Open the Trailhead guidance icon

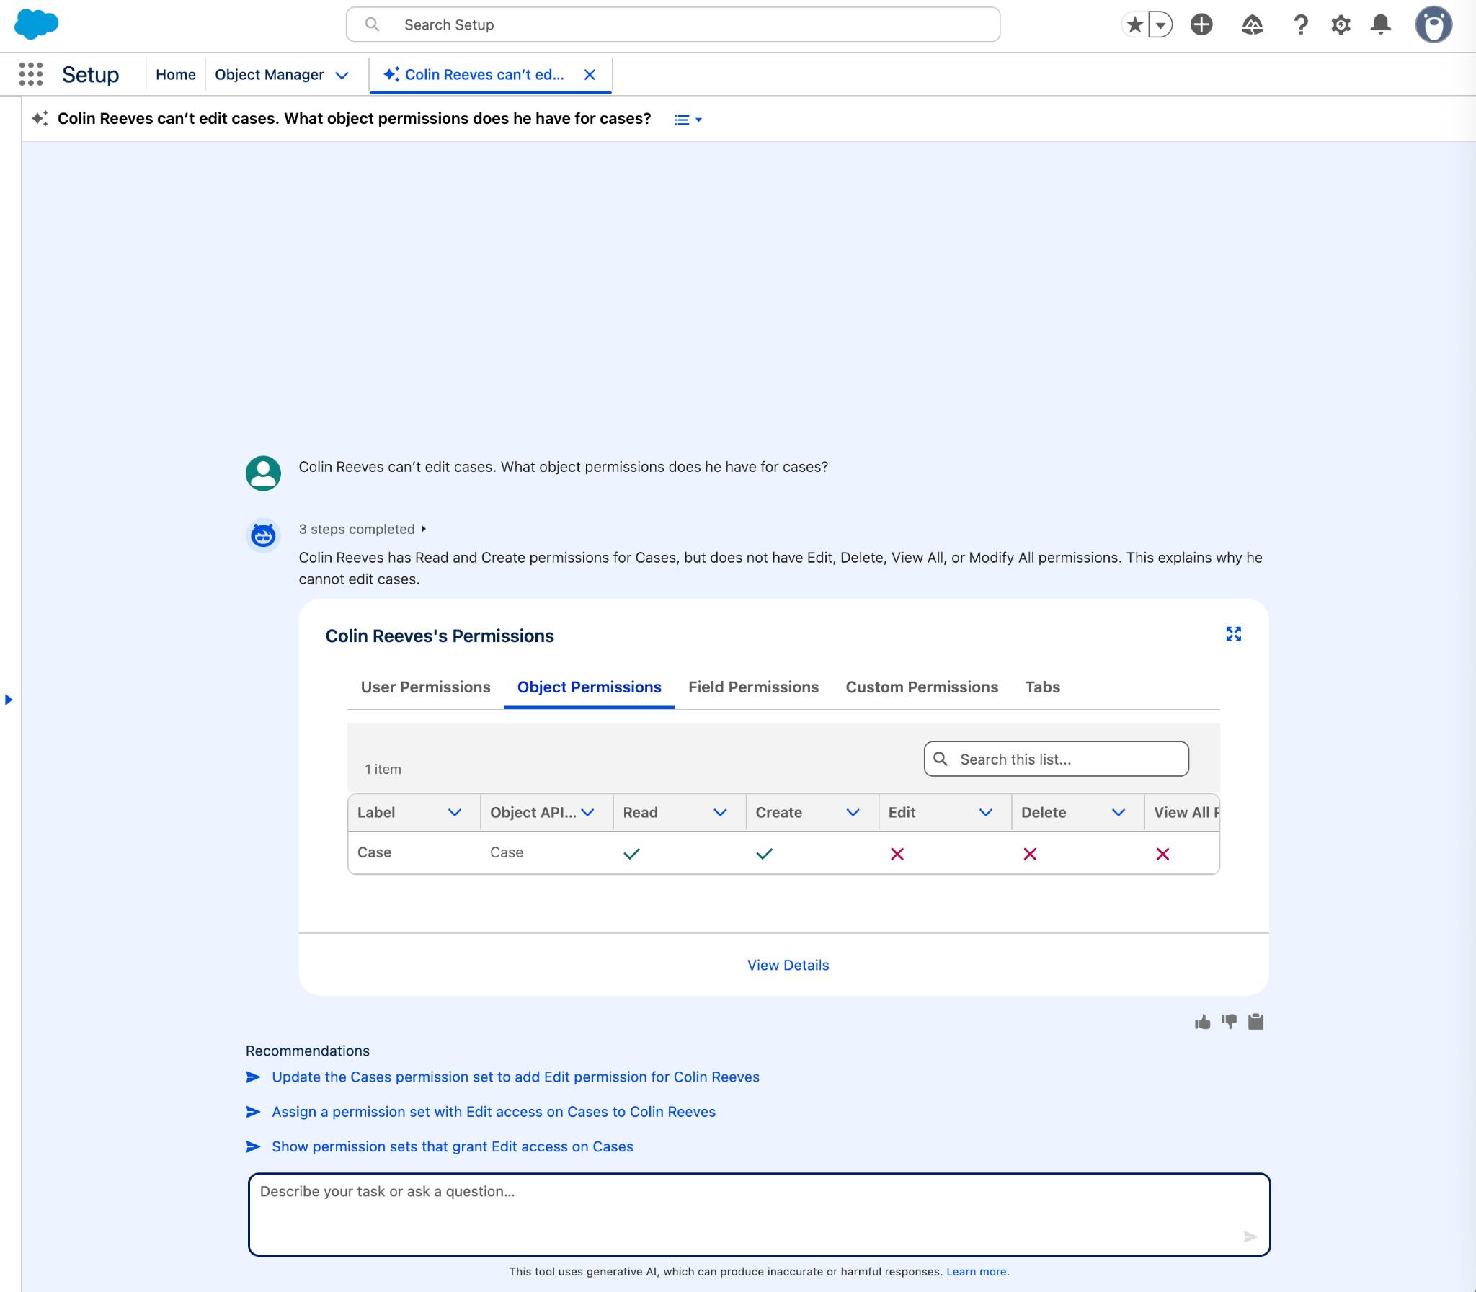pos(1253,25)
